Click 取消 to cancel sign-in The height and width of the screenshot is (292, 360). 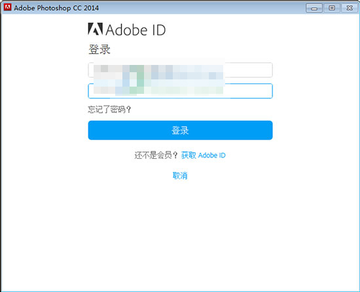180,176
